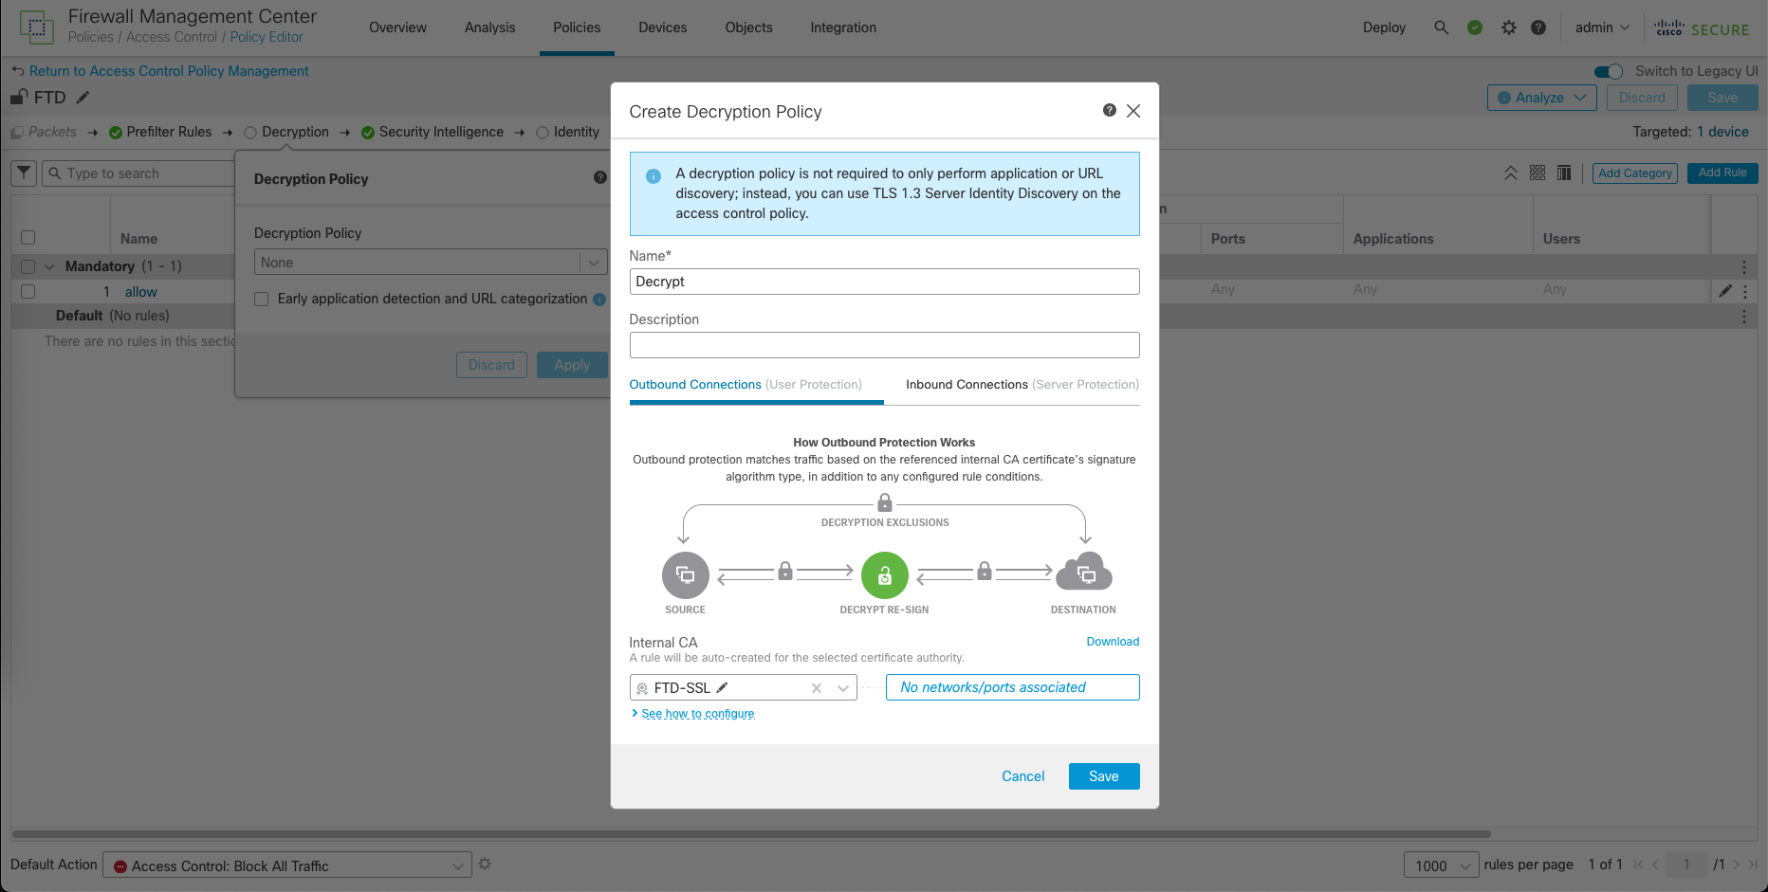The image size is (1768, 892).
Task: Clear the FTD-SSL Internal CA selection
Action: coord(816,688)
